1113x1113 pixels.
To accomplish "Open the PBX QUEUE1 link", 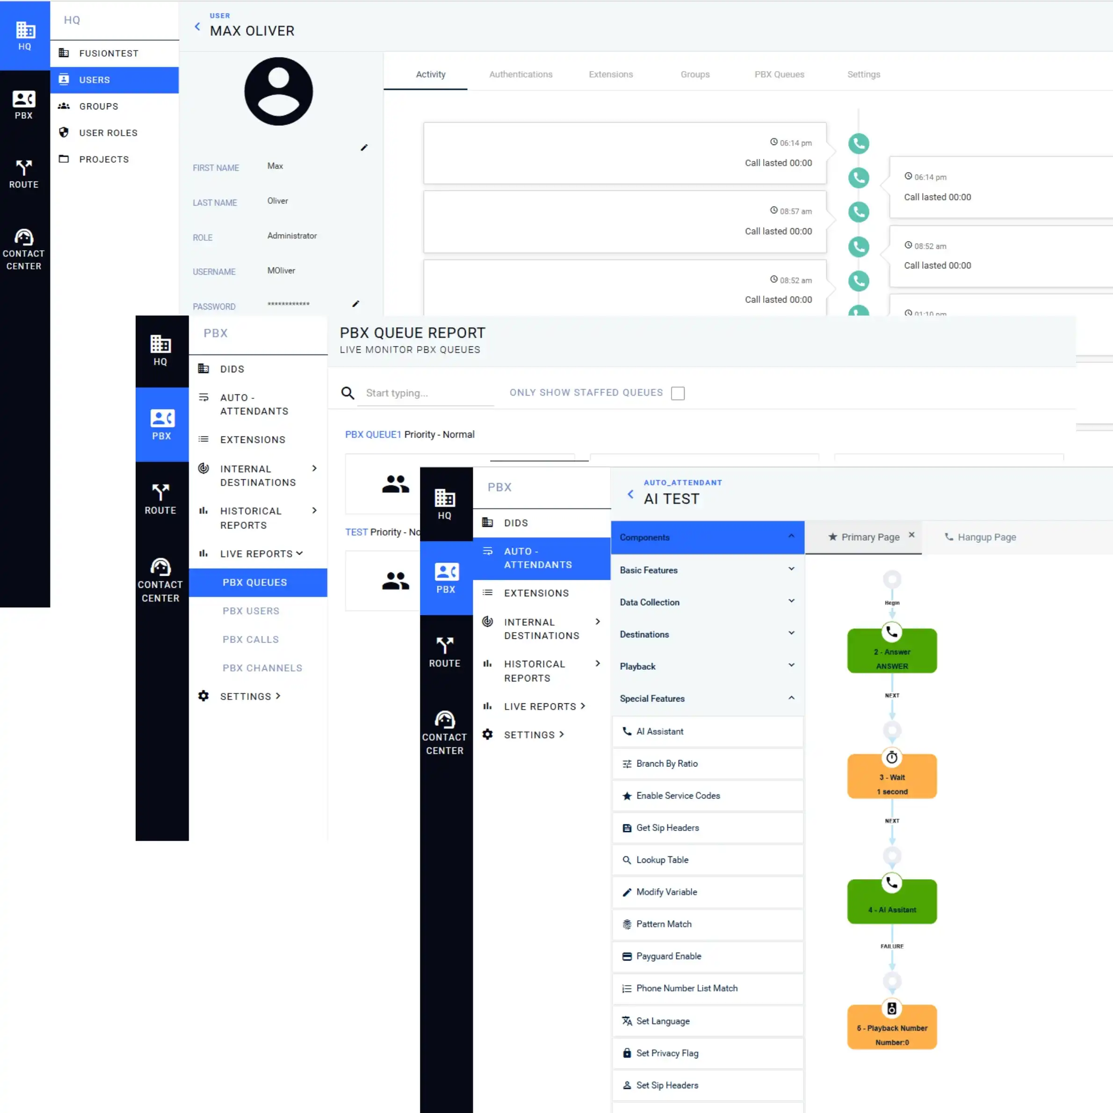I will point(372,434).
